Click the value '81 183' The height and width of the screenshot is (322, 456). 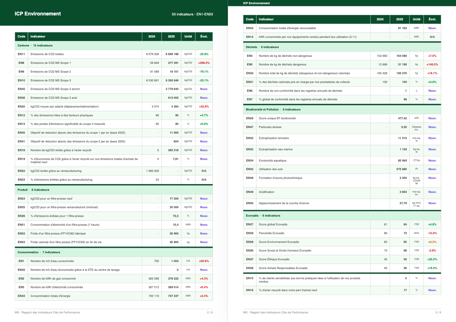tap(402, 28)
